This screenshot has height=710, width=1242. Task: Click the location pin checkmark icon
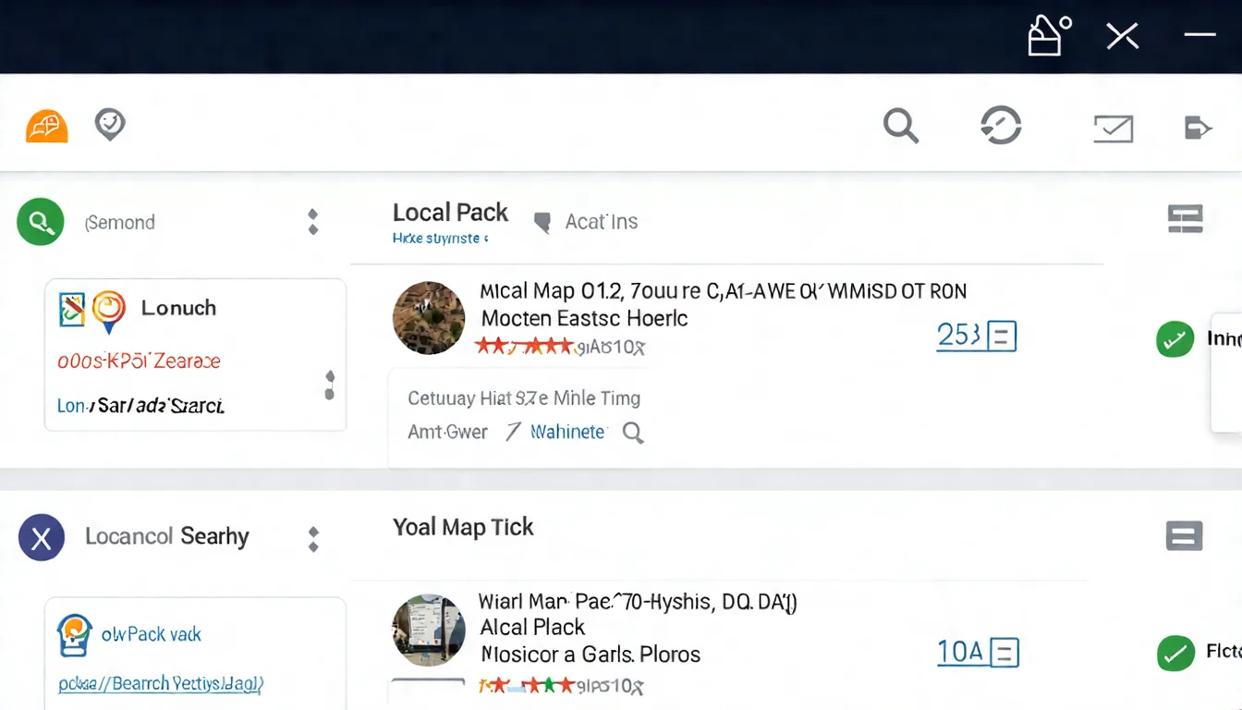point(110,124)
